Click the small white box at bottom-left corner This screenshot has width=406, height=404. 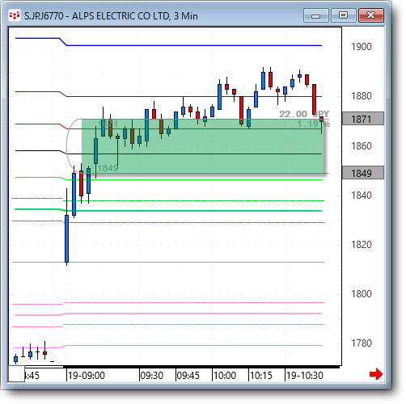pos(16,373)
